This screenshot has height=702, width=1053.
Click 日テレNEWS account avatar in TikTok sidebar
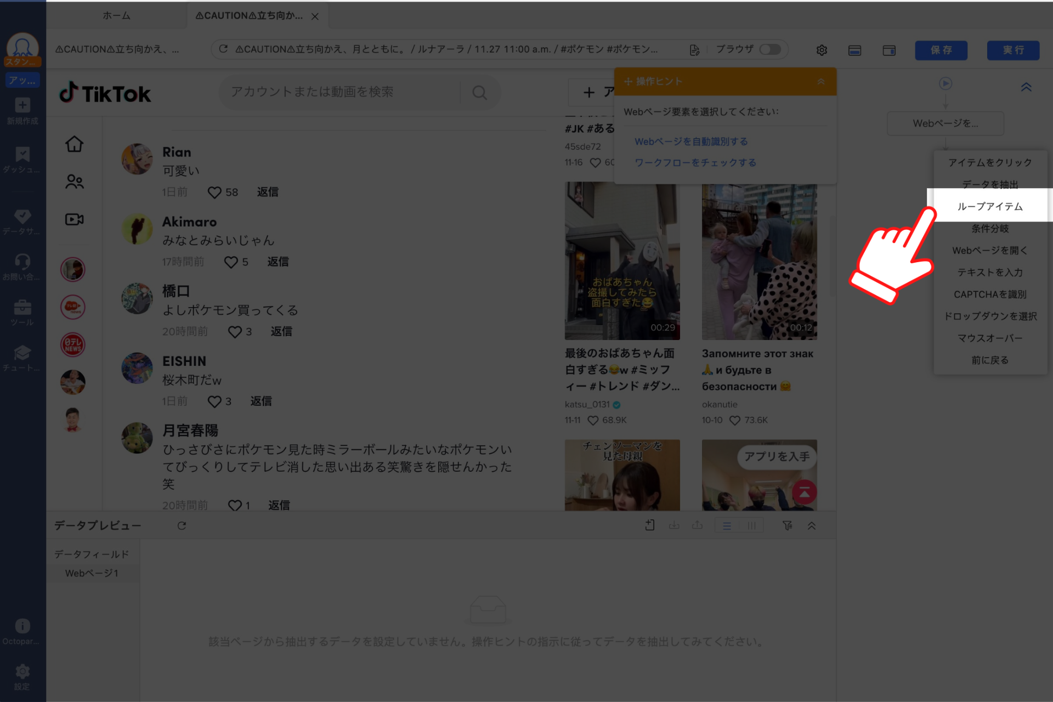pyautogui.click(x=73, y=344)
